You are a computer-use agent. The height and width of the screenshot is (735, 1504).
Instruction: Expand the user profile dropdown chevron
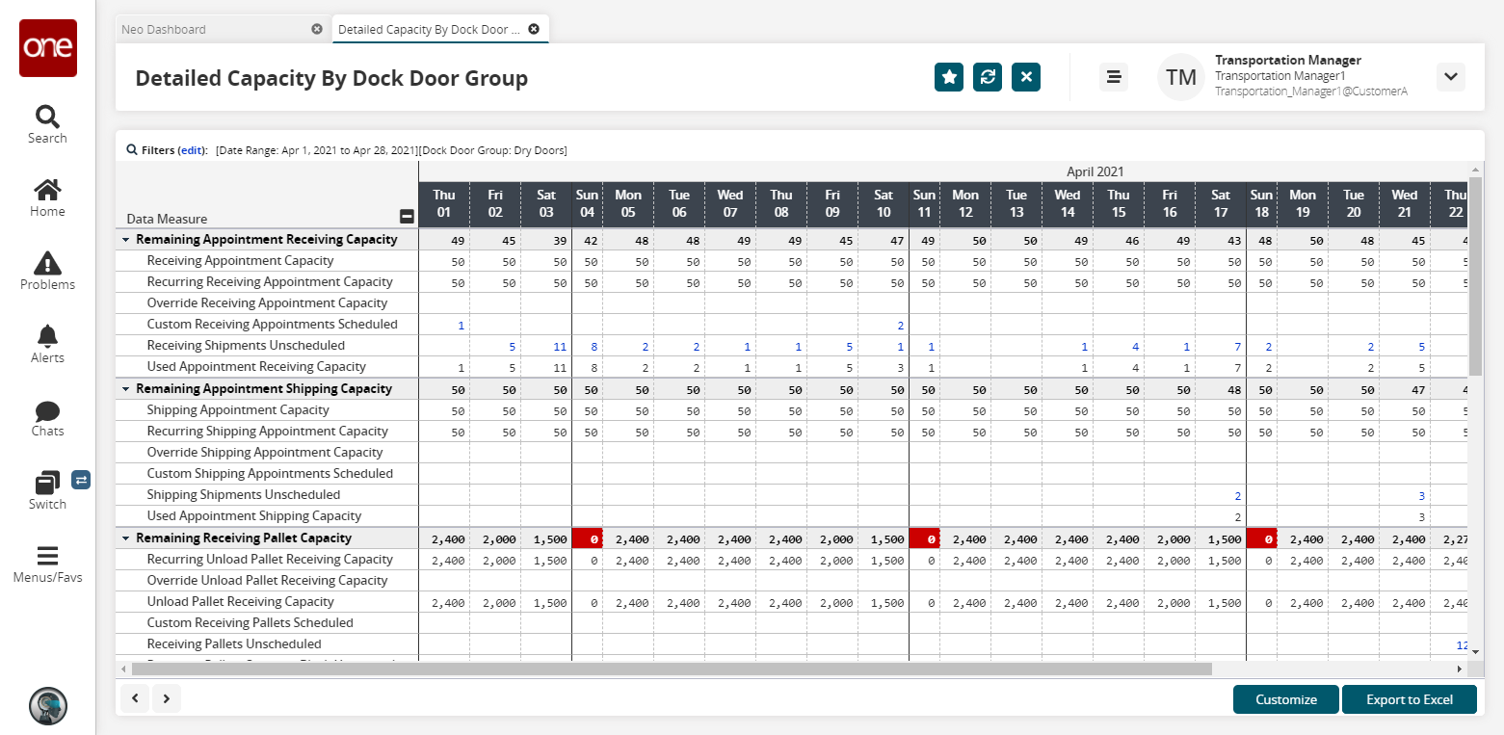coord(1450,77)
